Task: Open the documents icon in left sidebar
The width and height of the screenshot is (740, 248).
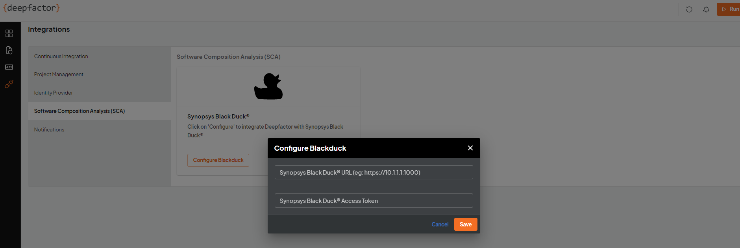Action: coord(9,50)
